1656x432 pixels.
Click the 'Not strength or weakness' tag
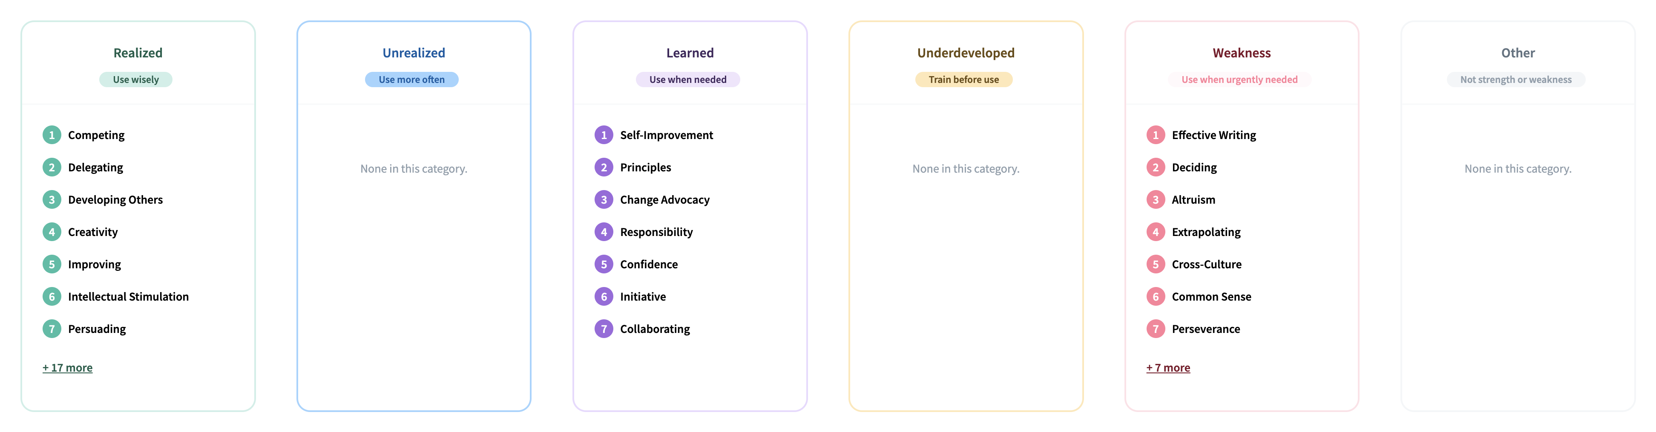pos(1516,80)
